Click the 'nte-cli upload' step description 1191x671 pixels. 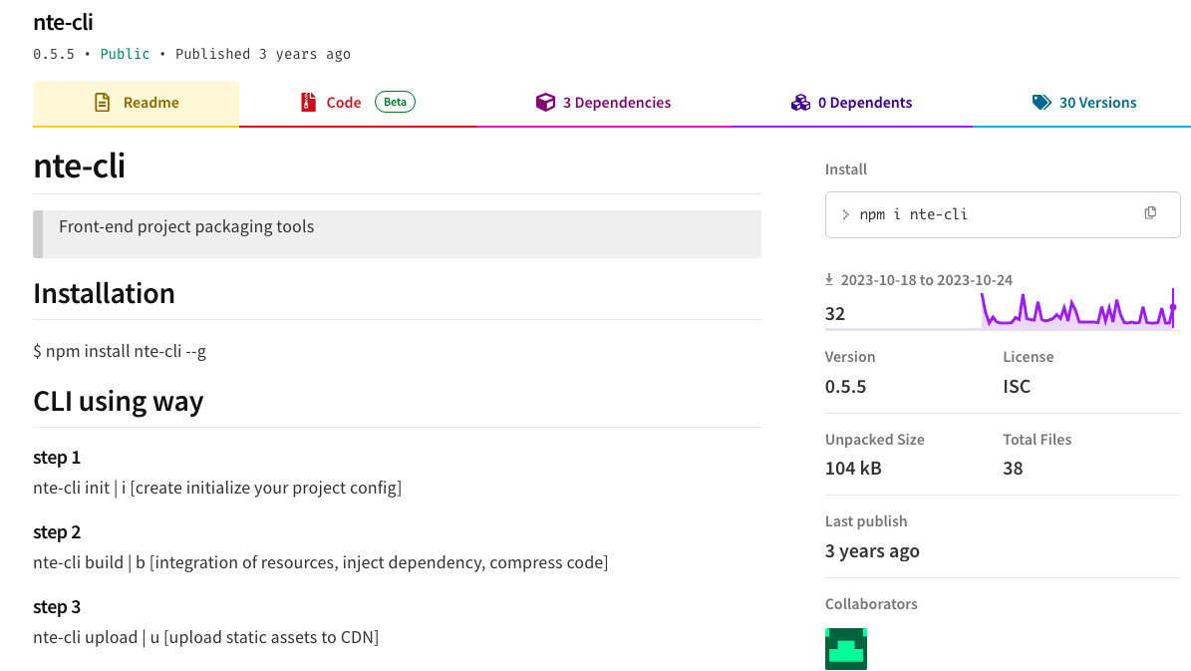(x=206, y=637)
